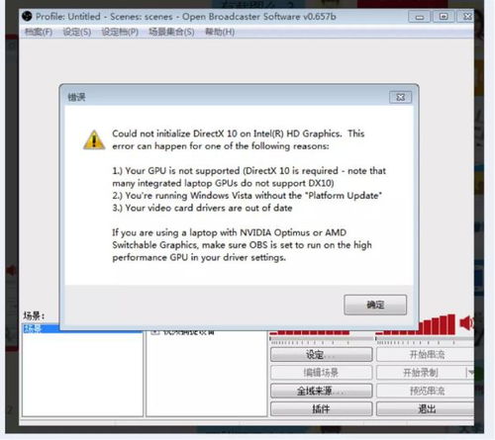Open the 帮助(H) menu
The height and width of the screenshot is (440, 495).
(x=220, y=32)
